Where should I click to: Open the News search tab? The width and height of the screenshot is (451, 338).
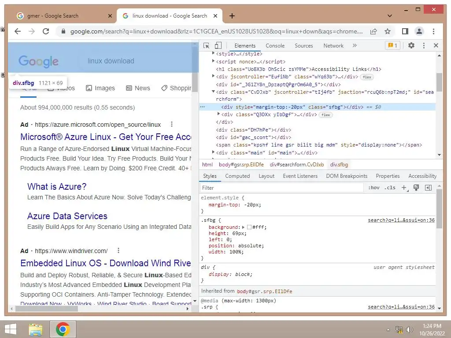point(138,88)
